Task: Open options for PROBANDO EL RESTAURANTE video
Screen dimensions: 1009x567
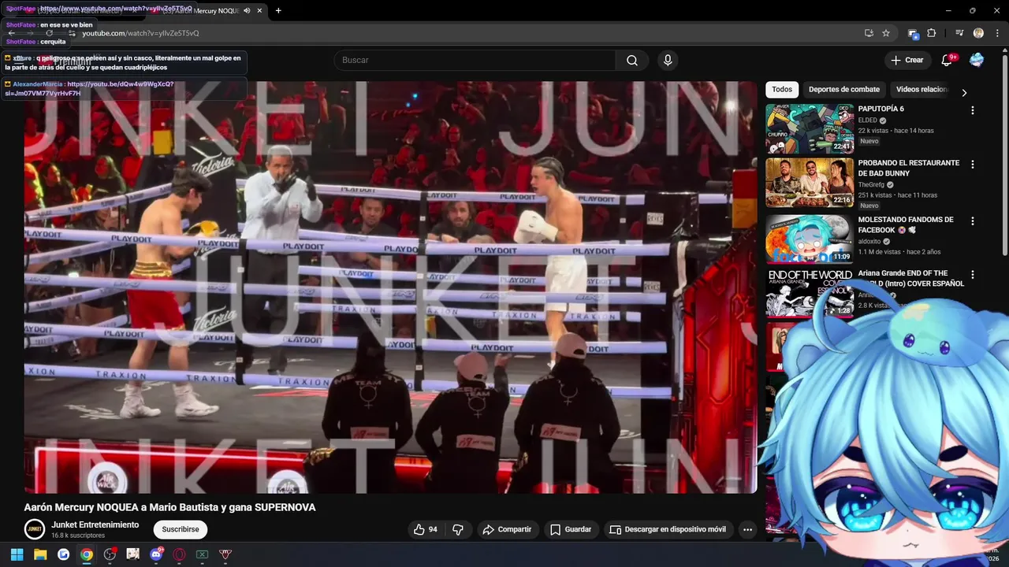Action: click(972, 165)
